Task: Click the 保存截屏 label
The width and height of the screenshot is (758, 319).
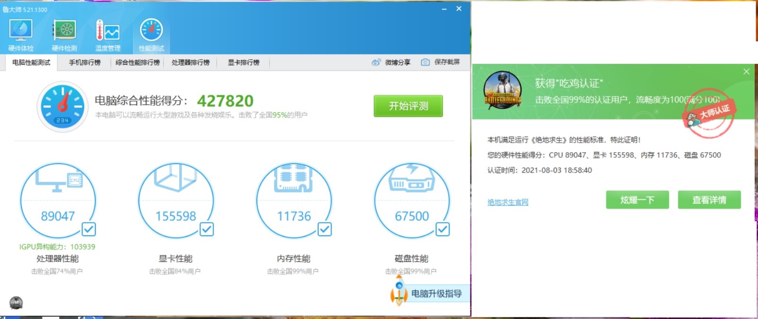Action: click(x=447, y=62)
